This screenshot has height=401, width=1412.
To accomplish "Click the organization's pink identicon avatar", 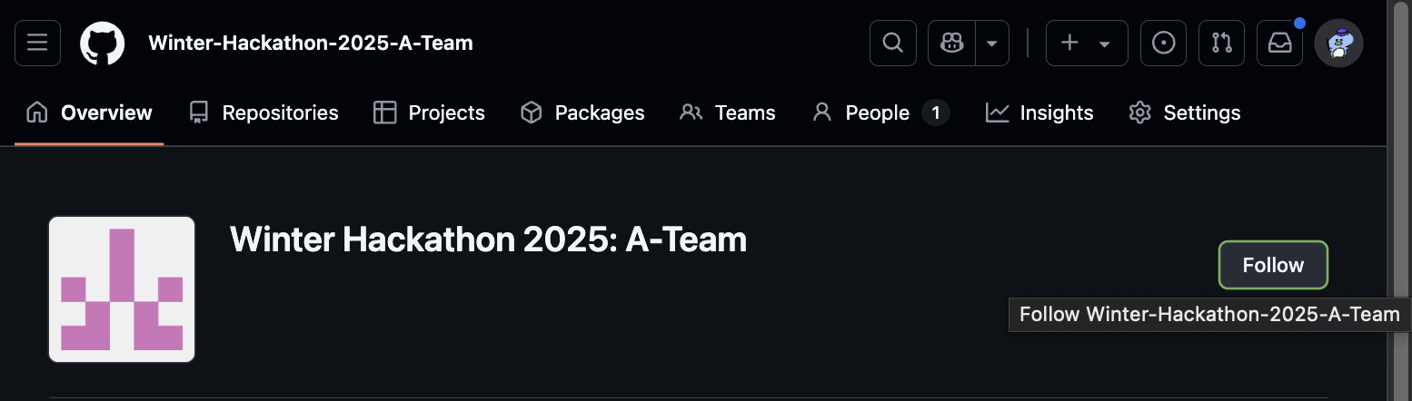I will pos(122,289).
